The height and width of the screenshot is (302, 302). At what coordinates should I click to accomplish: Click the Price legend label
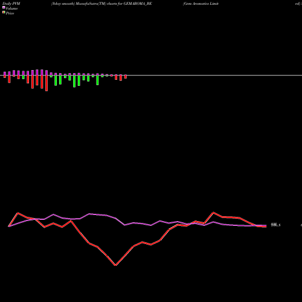tap(10, 13)
